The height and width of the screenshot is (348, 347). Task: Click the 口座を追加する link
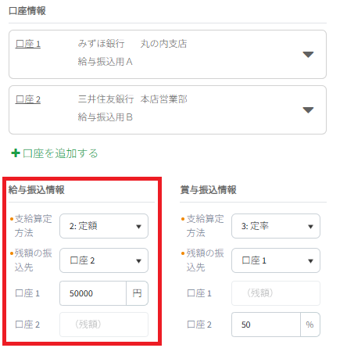tap(60, 153)
